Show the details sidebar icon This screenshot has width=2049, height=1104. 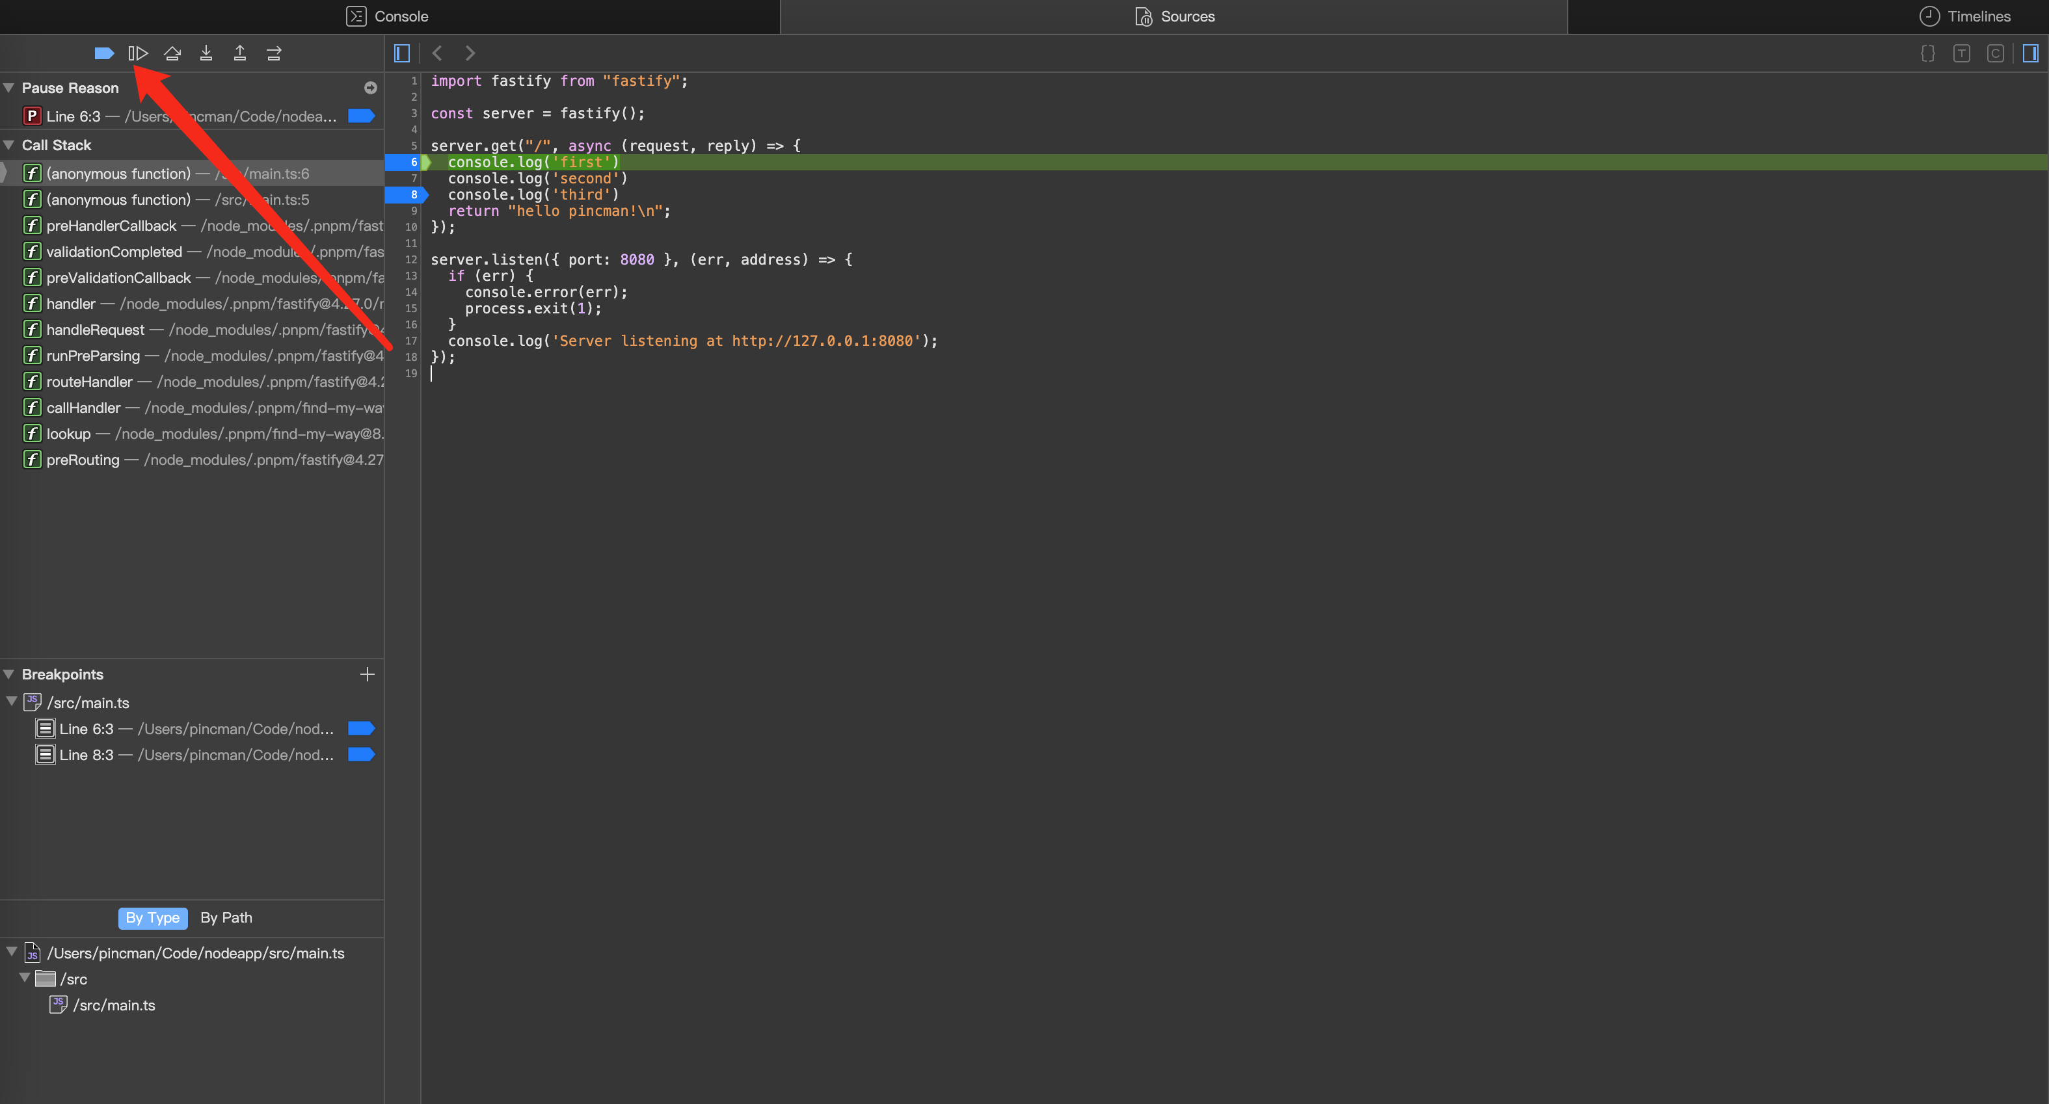[2031, 53]
